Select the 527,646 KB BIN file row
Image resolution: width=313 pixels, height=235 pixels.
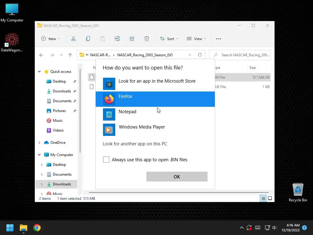click(179, 77)
